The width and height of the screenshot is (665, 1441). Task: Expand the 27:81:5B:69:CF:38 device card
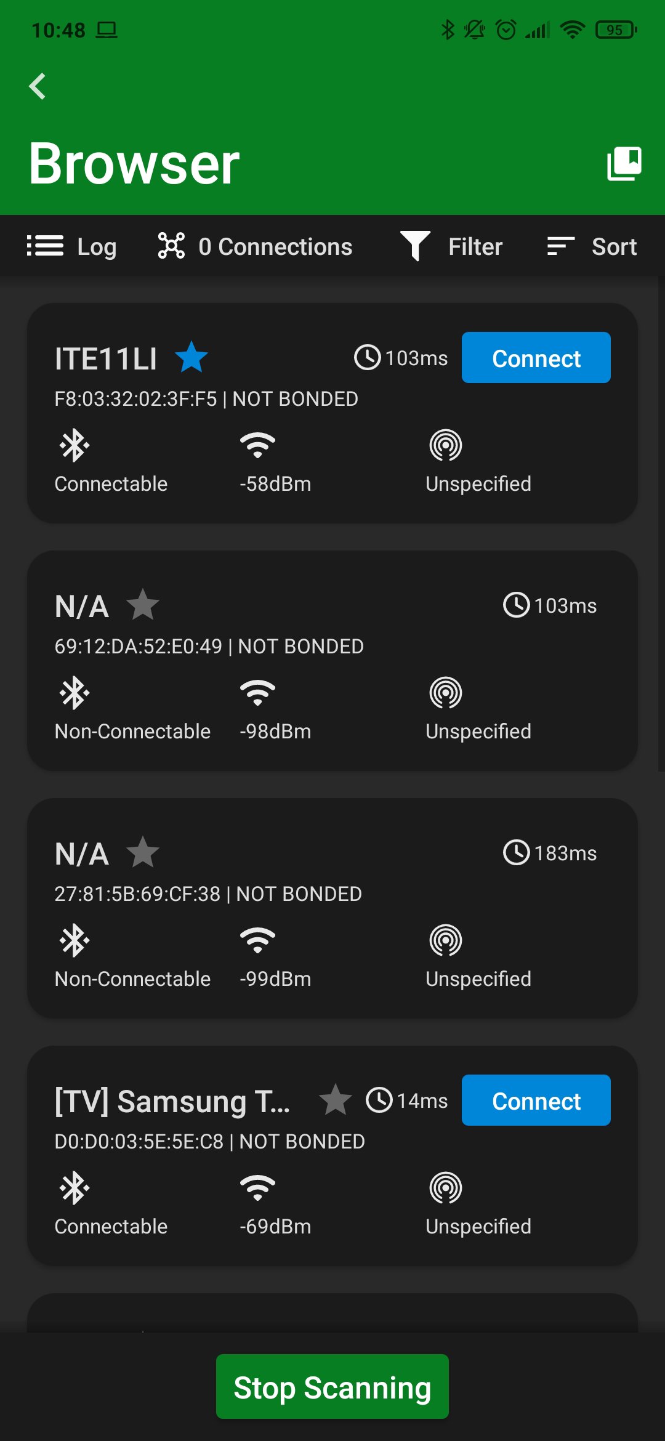332,908
